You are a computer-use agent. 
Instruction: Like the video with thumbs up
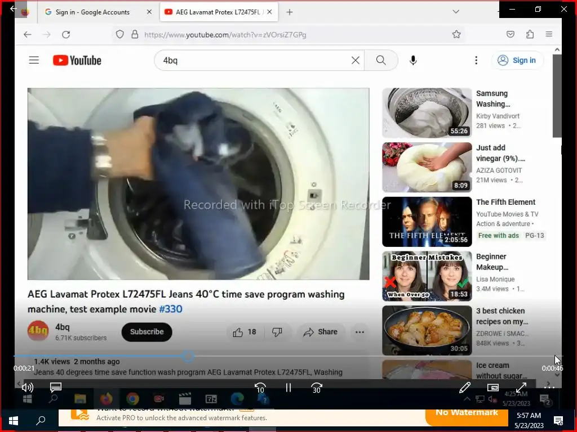(244, 332)
